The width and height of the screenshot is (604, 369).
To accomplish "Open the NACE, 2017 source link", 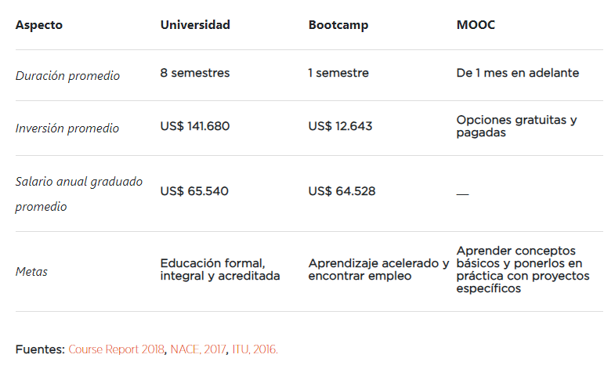I will 197,349.
